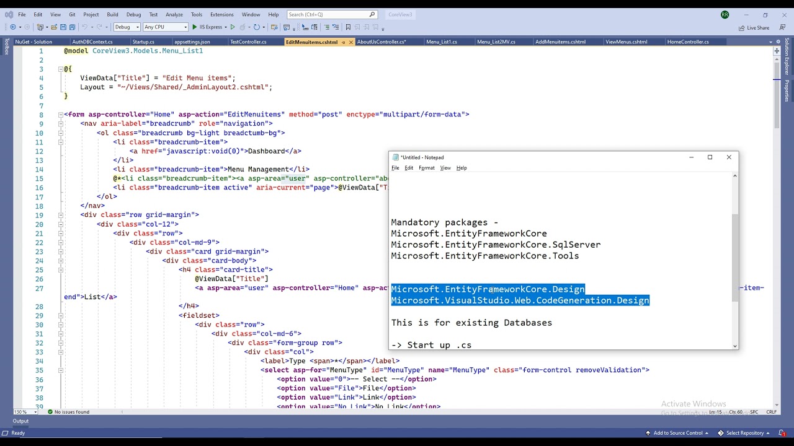
Task: Click the New Project toolbar icon
Action: click(x=40, y=27)
